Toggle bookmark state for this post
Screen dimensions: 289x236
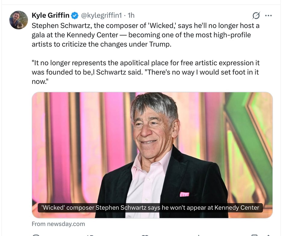[x=254, y=234]
